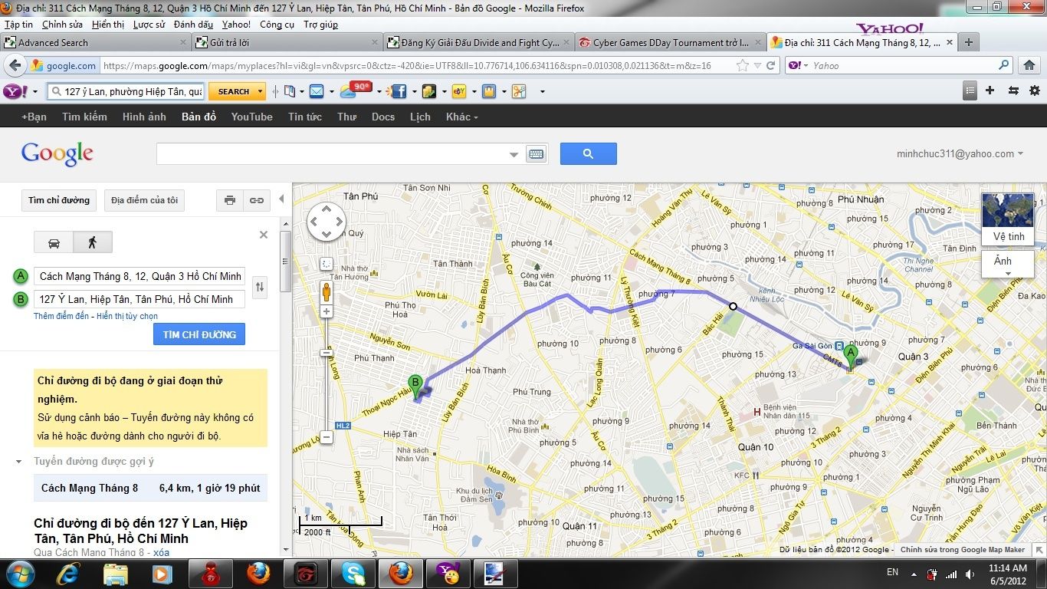Screen dimensions: 1047x589
Task: Switch to Cyber Games DDay Tournament tab
Action: point(669,43)
